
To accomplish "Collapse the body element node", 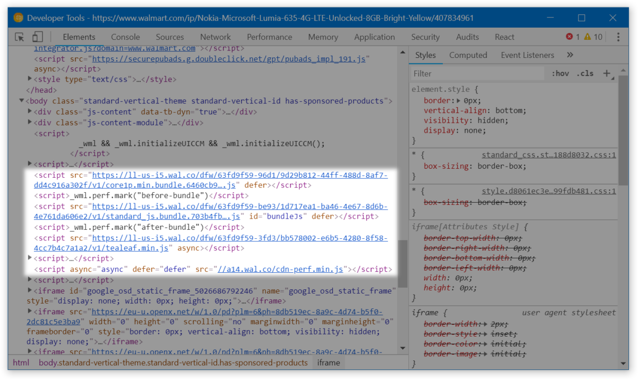I will (x=21, y=100).
